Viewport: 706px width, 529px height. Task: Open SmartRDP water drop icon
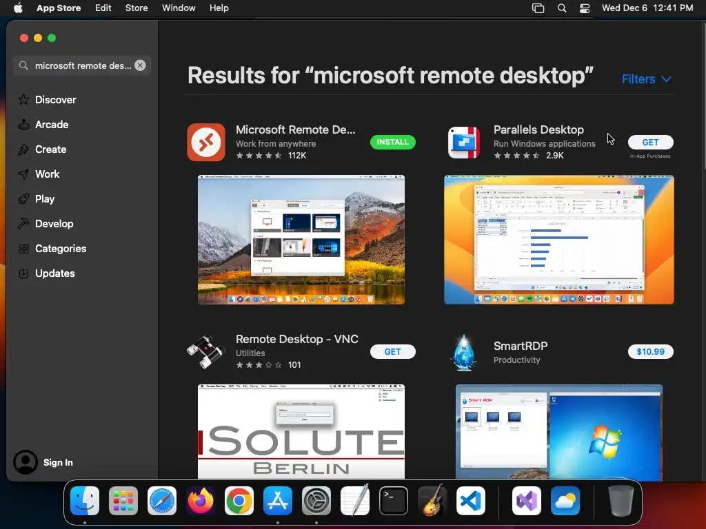pos(463,352)
